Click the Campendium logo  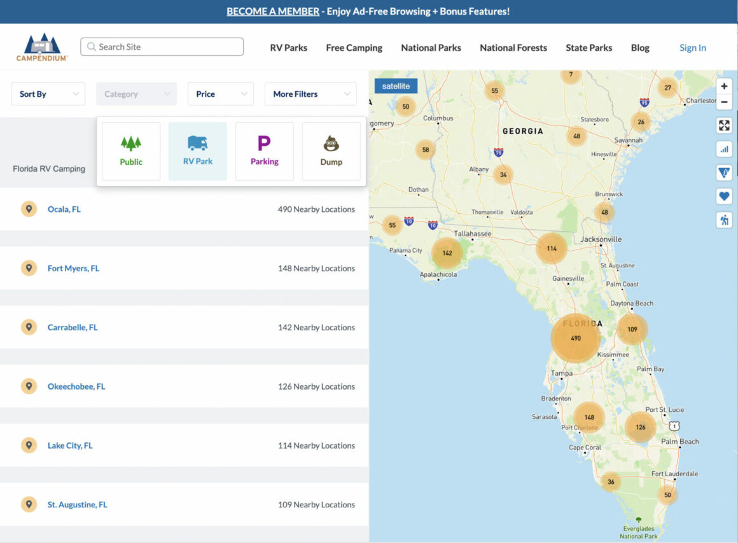pos(42,47)
